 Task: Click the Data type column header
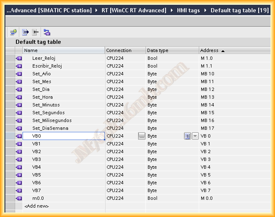tap(172, 50)
